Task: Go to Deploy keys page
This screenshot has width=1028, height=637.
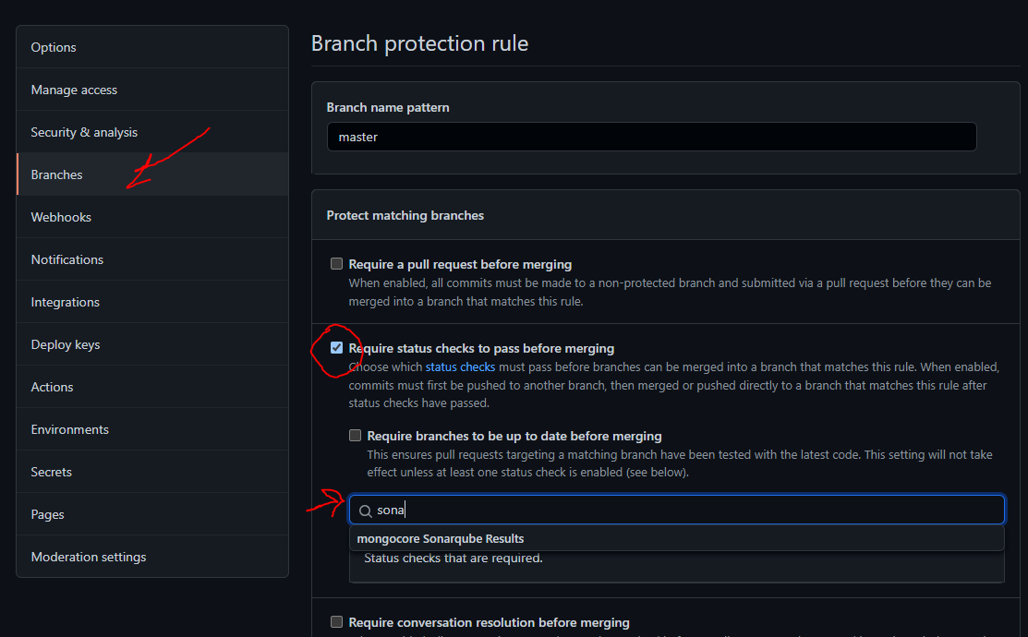Action: tap(66, 344)
